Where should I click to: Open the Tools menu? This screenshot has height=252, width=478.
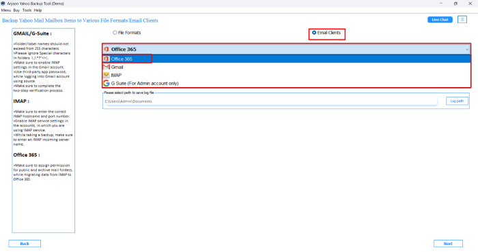click(x=27, y=10)
